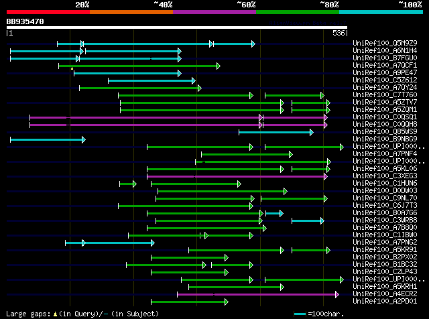Select UniRef100_C2LP43 label
The image size is (429, 319).
click(385, 272)
